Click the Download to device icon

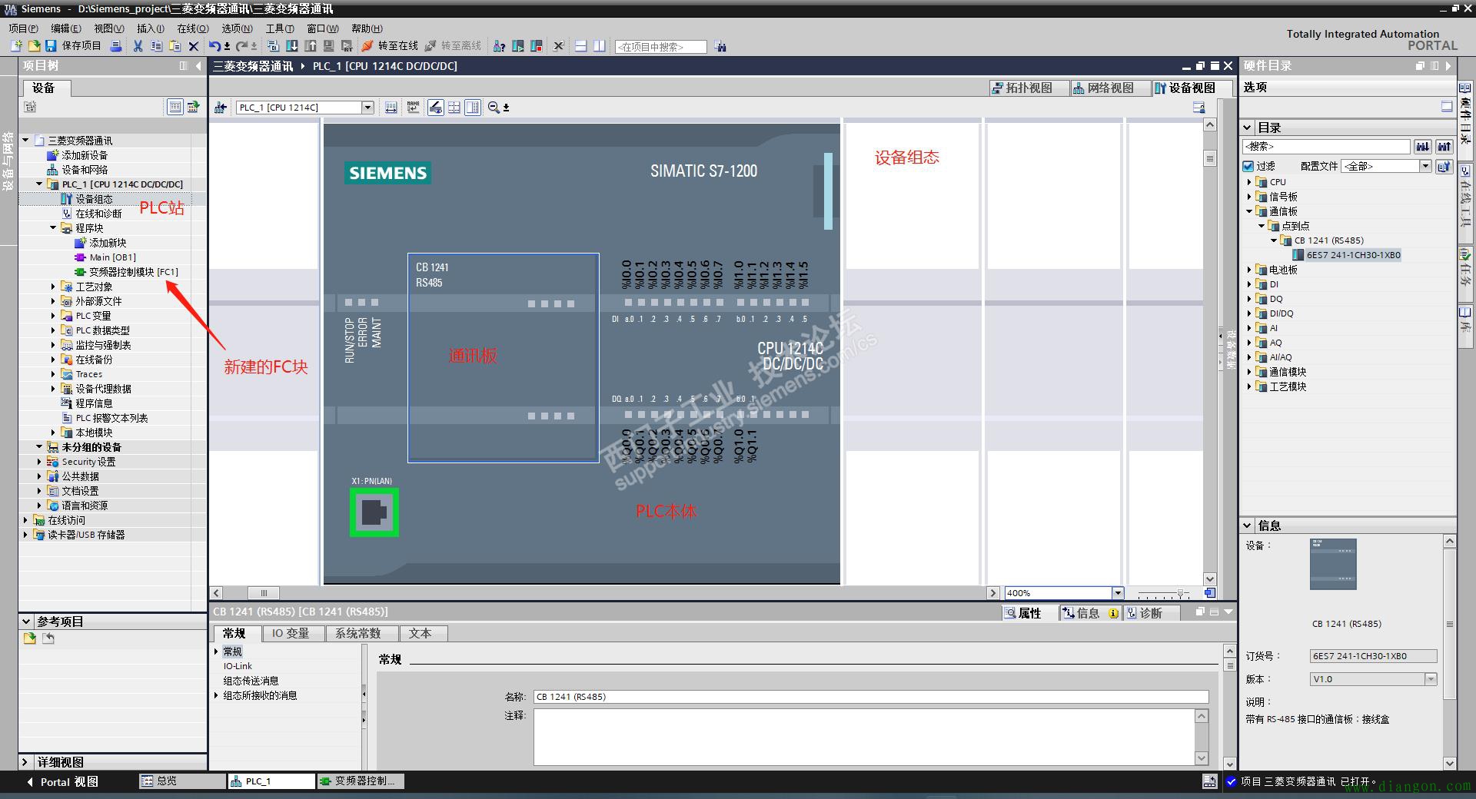tap(291, 46)
